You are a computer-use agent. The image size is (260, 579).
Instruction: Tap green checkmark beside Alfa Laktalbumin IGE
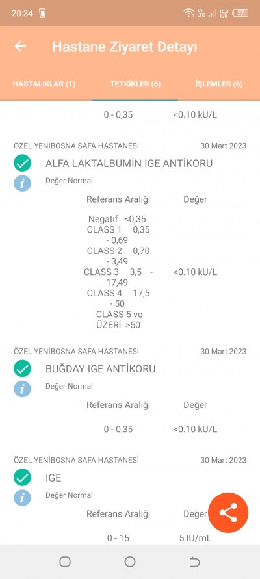(23, 163)
